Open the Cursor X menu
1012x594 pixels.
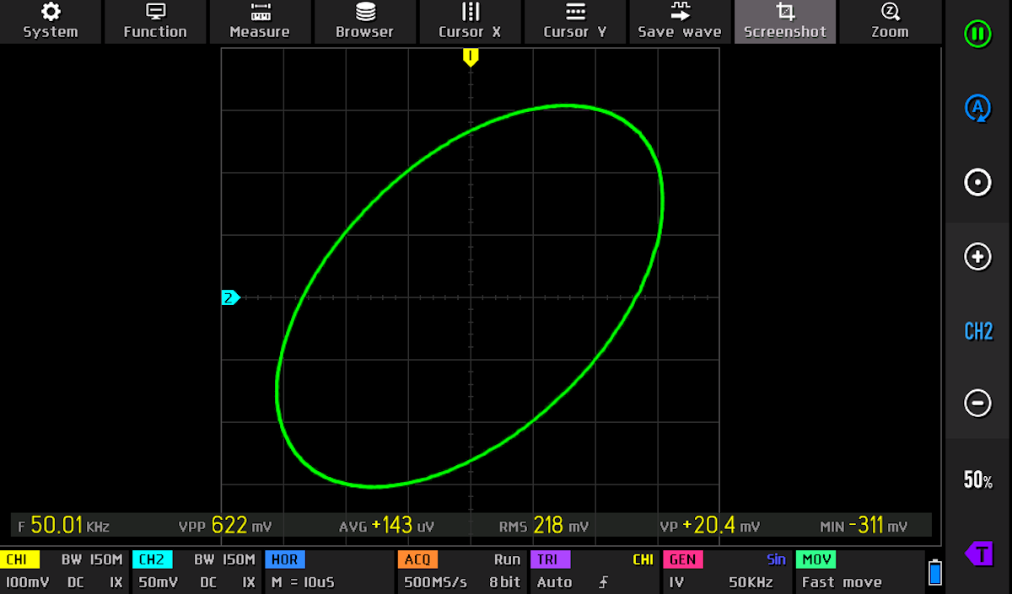(x=470, y=22)
